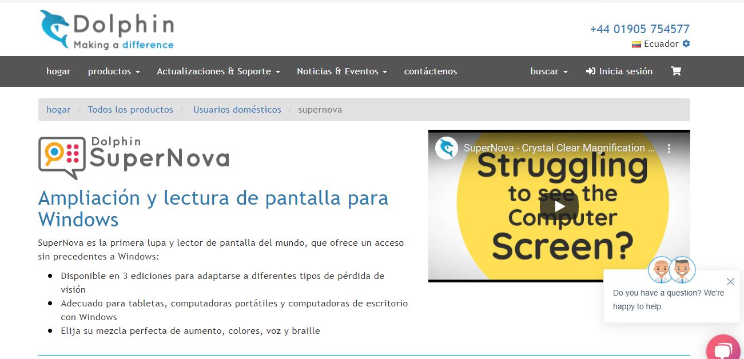Click the Dolphin channel avatar on video
The width and height of the screenshot is (744, 359).
(x=447, y=148)
